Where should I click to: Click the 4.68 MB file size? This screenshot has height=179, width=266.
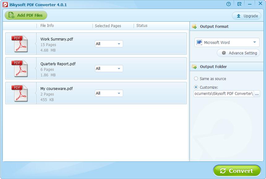48,50
